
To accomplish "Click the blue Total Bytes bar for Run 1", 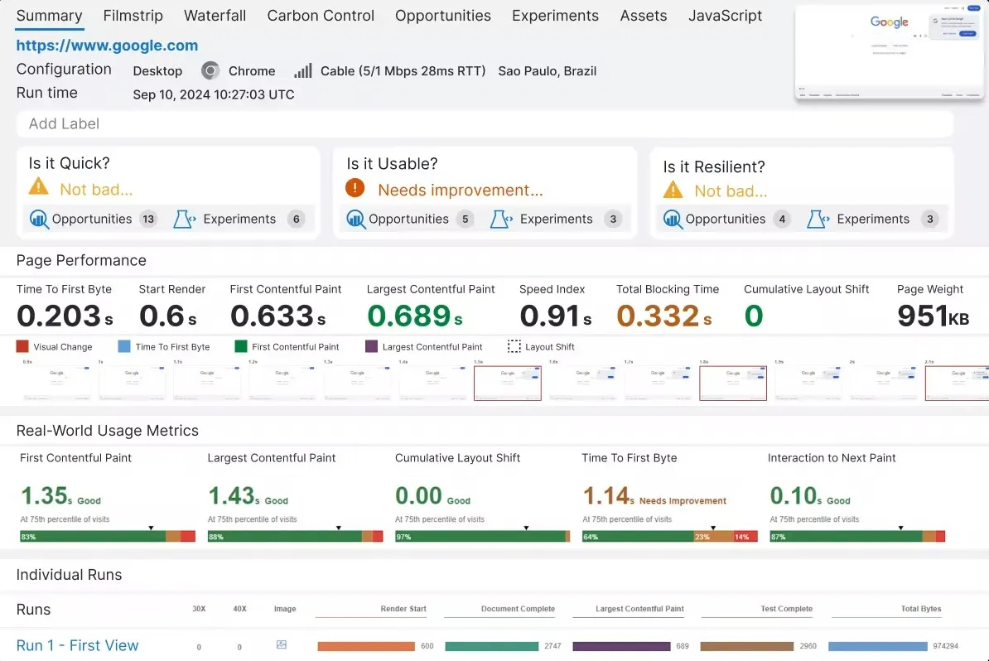I will coord(878,646).
